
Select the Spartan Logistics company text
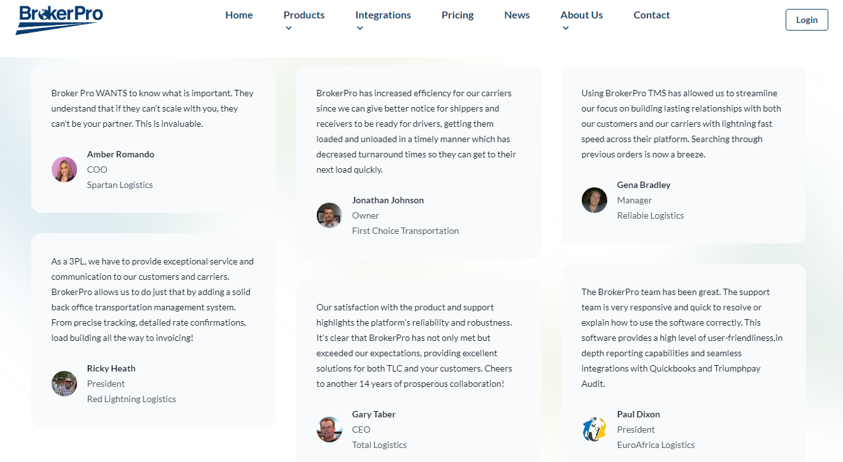coord(120,185)
